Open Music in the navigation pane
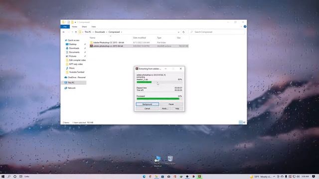The height and width of the screenshot is (179, 319). 72,68
